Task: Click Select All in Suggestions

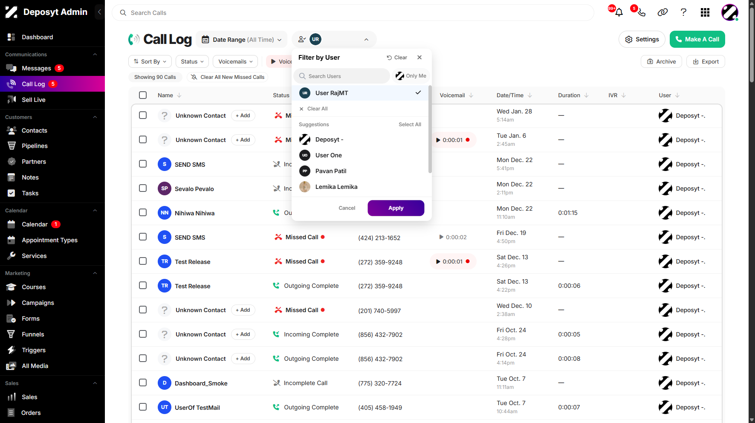Action: (410, 125)
